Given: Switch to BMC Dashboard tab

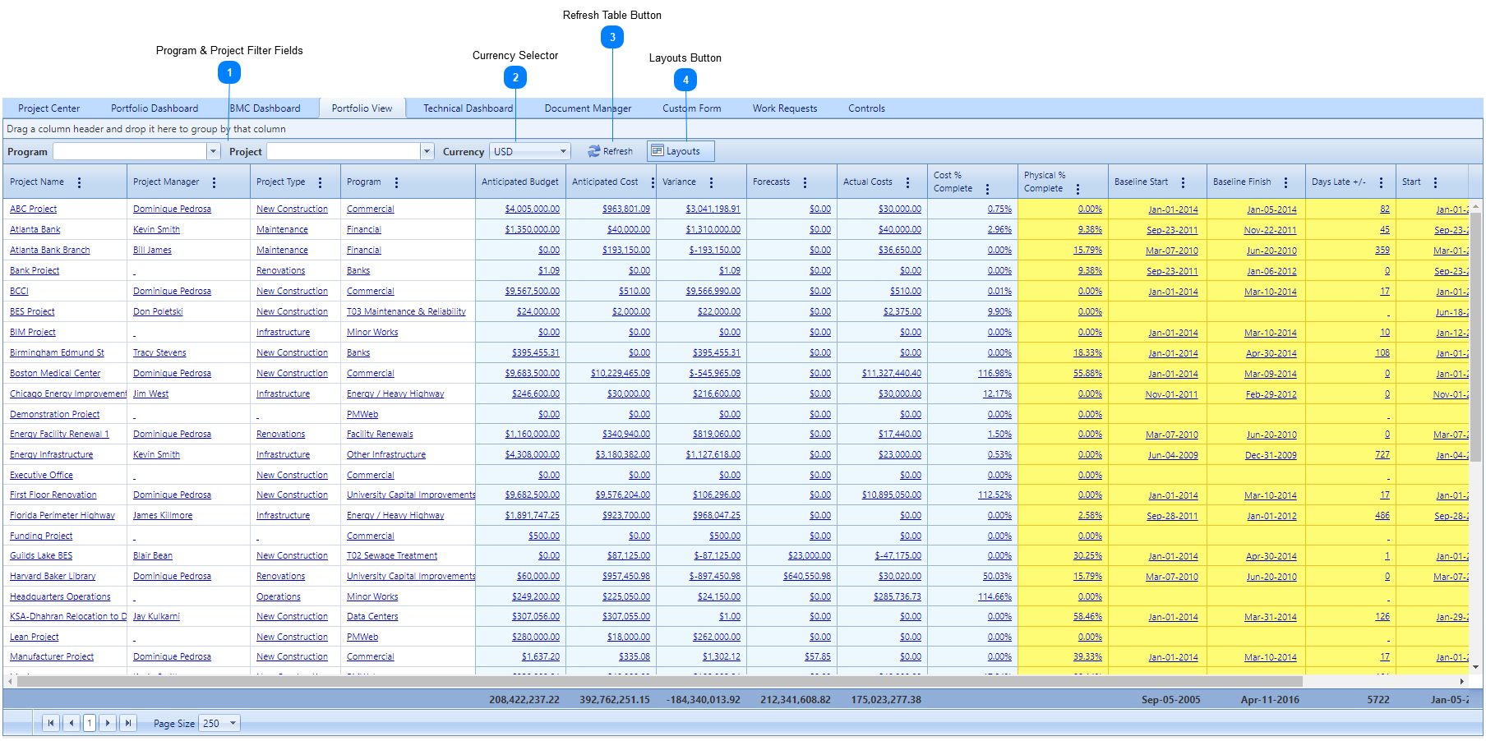Looking at the screenshot, I should (x=265, y=108).
